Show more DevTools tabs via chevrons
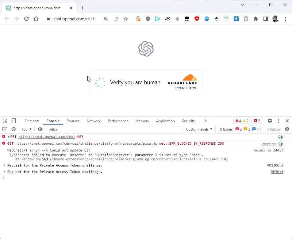The height and width of the screenshot is (239, 292). click(206, 121)
